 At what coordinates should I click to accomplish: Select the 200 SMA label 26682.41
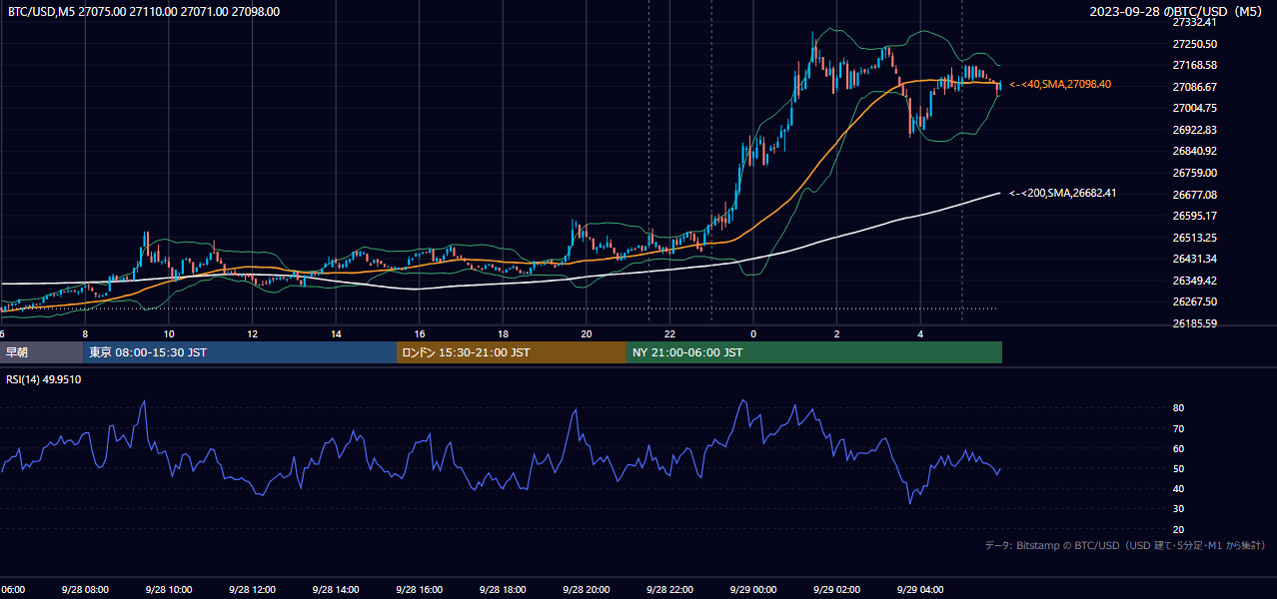click(x=1063, y=193)
